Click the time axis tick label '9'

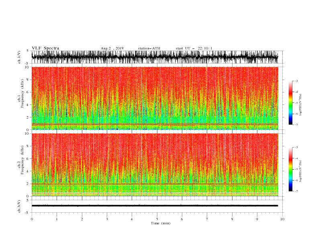257,219
